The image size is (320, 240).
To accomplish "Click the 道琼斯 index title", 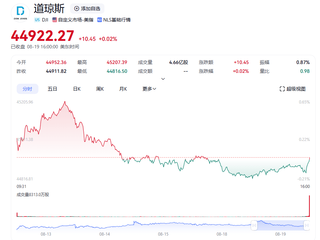I will [49, 9].
